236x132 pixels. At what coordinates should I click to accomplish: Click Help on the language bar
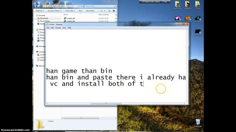coord(164,2)
